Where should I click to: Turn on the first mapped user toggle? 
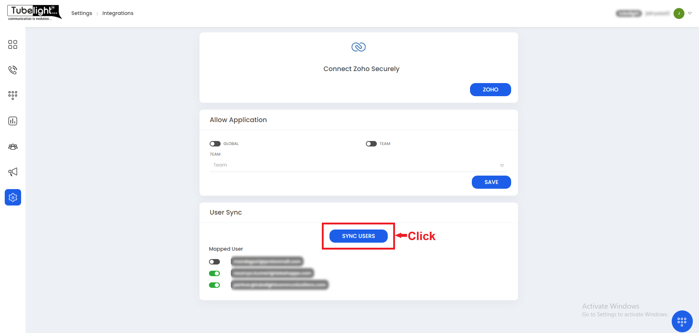pos(214,262)
